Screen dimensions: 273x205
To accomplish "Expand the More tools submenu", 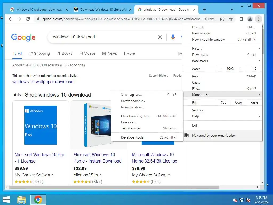I will (x=222, y=95).
